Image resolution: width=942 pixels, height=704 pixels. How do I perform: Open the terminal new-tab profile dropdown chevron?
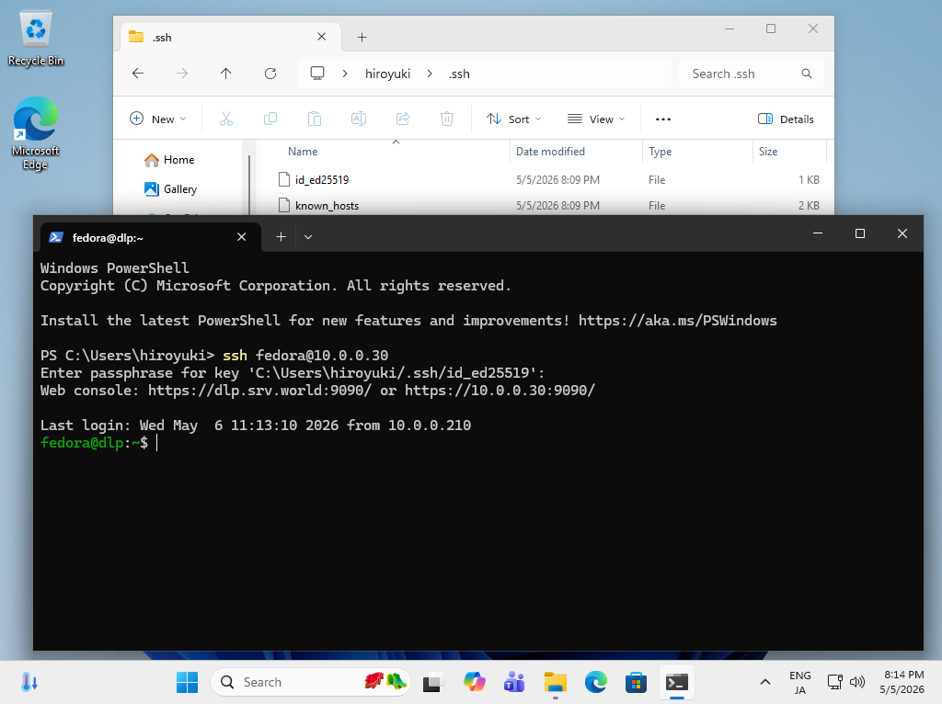[x=308, y=237]
